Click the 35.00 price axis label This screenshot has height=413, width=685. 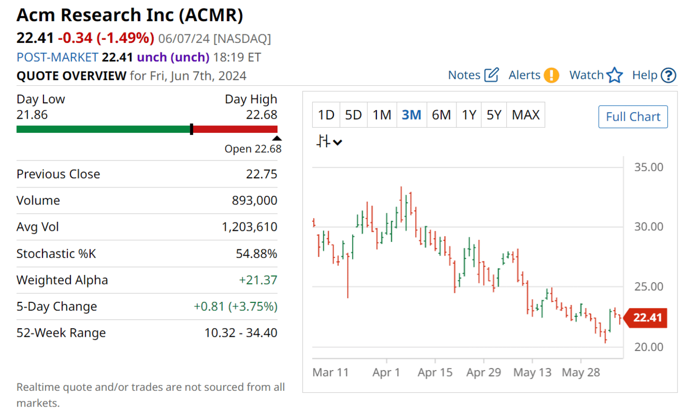[x=648, y=167]
